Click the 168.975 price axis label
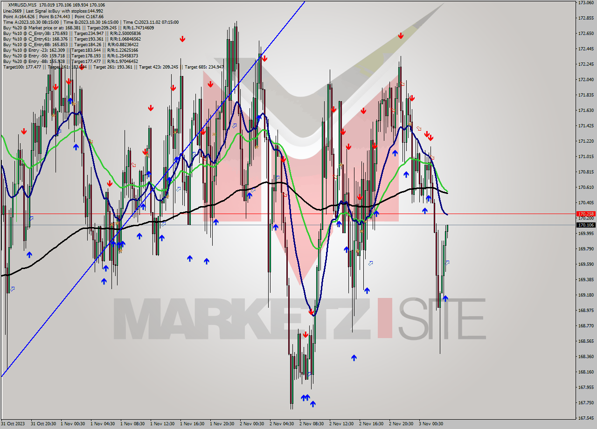The width and height of the screenshot is (597, 429). tap(586, 311)
